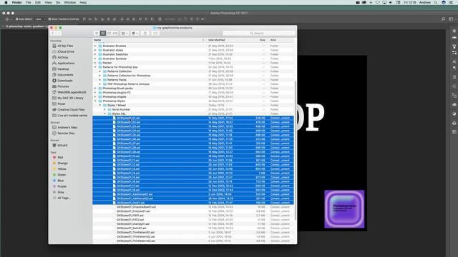Go forward in Finder window
The width and height of the screenshot is (458, 257).
59,34
